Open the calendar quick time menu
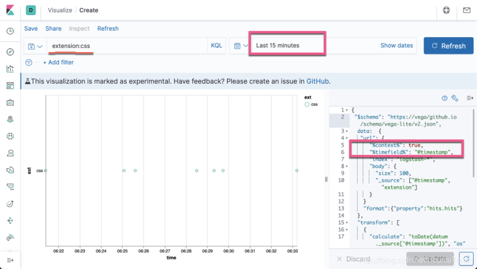477x269 pixels. pyautogui.click(x=241, y=46)
